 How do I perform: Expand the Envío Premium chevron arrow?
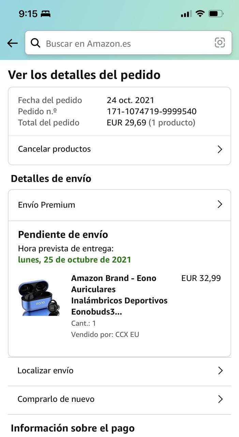click(220, 205)
